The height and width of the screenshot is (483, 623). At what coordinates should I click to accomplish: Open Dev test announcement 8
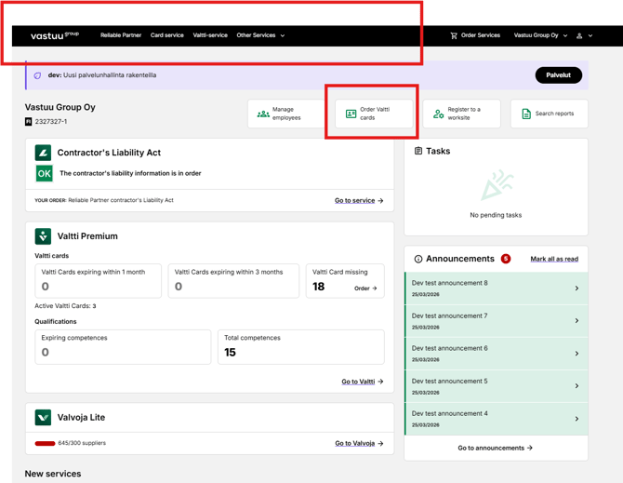(x=497, y=288)
